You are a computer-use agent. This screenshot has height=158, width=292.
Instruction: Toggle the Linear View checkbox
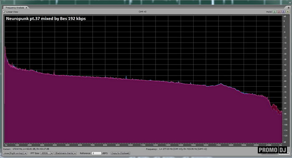pos(5,12)
